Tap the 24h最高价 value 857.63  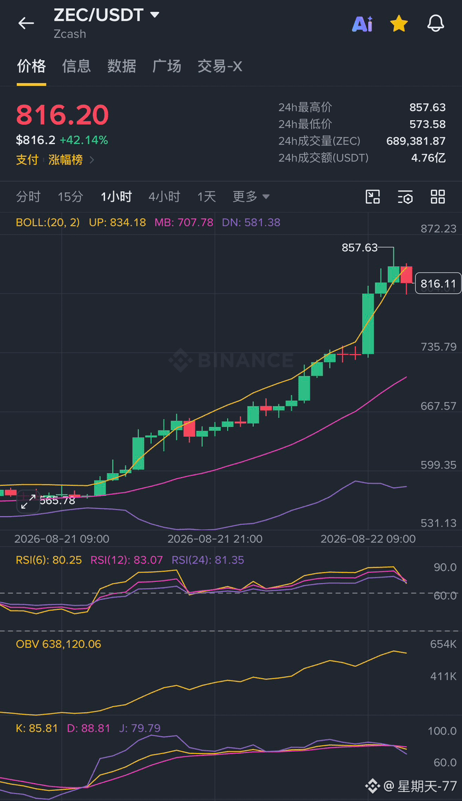click(427, 107)
